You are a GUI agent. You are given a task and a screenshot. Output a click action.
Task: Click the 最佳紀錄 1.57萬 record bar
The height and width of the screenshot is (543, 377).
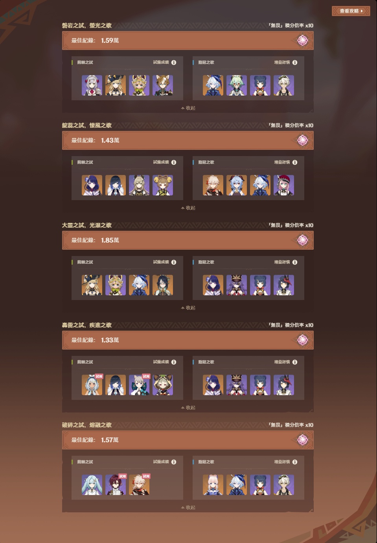[x=188, y=440]
